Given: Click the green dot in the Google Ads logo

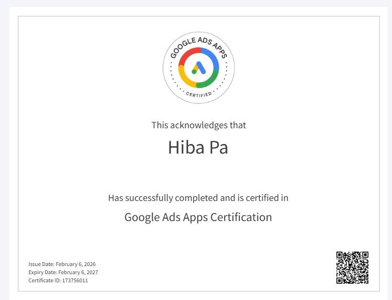Looking at the screenshot, I should pyautogui.click(x=194, y=72).
